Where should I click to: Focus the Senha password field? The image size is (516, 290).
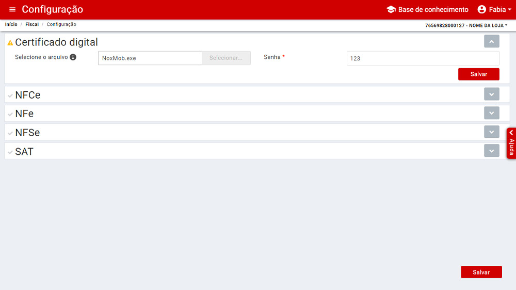pos(423,58)
